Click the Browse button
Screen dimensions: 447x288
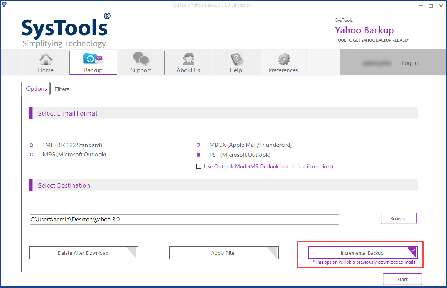click(x=399, y=218)
